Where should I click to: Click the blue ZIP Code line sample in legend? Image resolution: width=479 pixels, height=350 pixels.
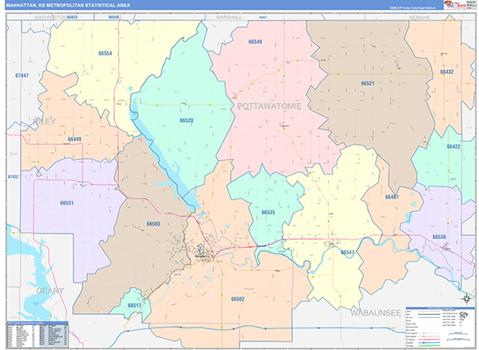pyautogui.click(x=430, y=317)
